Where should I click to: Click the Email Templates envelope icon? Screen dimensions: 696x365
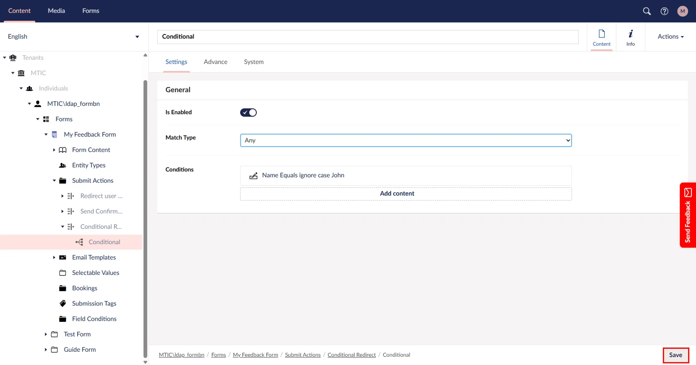(x=63, y=257)
